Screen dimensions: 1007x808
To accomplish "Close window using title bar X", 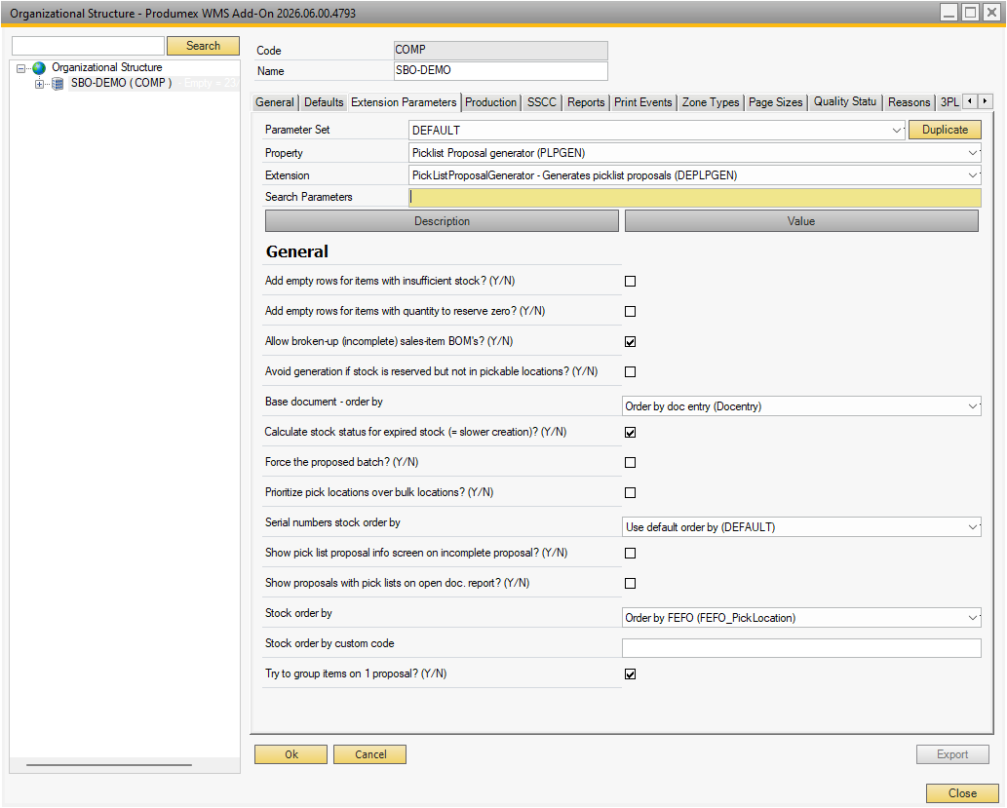I will click(x=992, y=13).
